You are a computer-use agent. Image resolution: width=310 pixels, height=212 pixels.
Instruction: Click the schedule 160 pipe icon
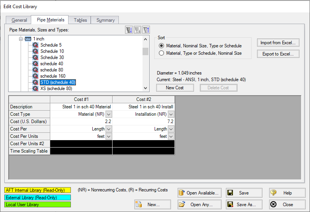[x=35, y=76]
